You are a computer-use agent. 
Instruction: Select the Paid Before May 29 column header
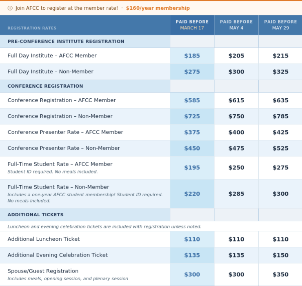click(x=280, y=25)
